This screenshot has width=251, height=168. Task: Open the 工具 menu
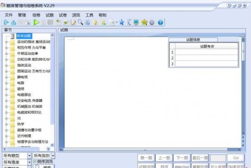click(x=89, y=15)
